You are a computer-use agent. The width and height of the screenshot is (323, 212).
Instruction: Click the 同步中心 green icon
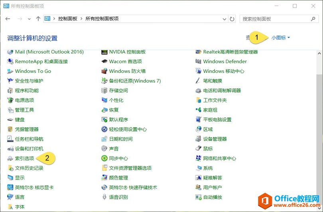click(x=104, y=158)
